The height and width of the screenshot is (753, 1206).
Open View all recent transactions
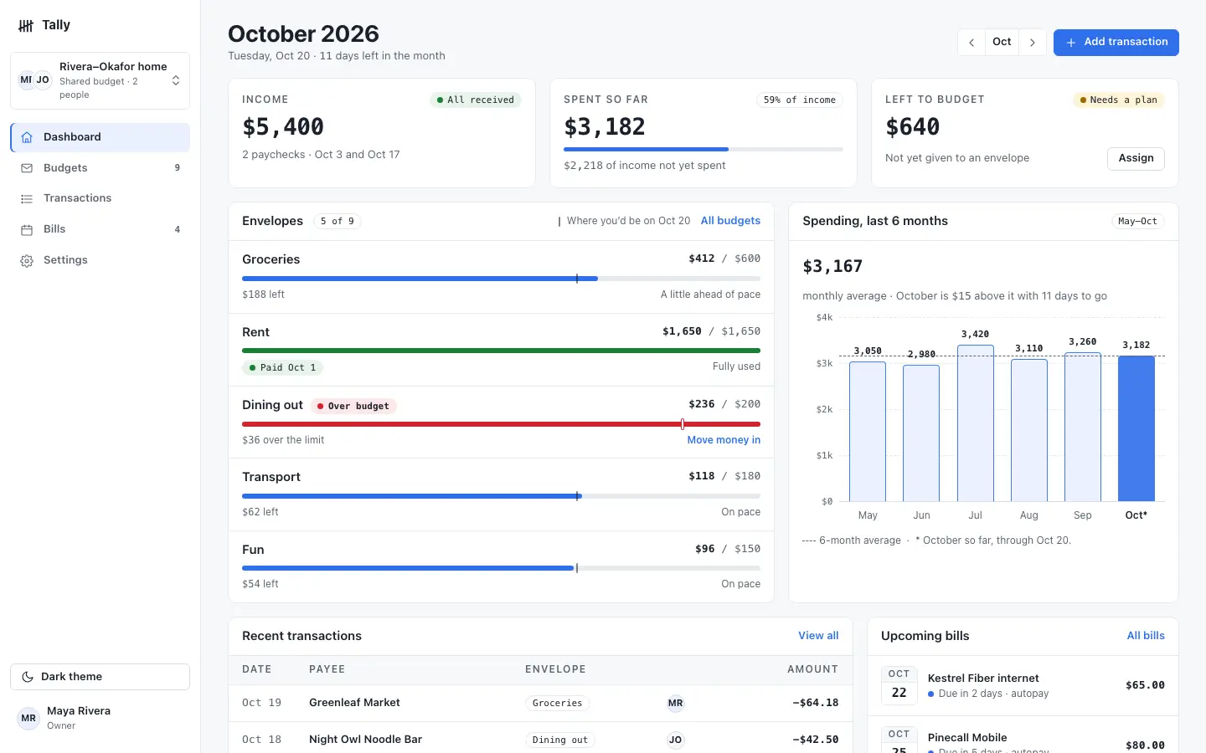pyautogui.click(x=818, y=636)
